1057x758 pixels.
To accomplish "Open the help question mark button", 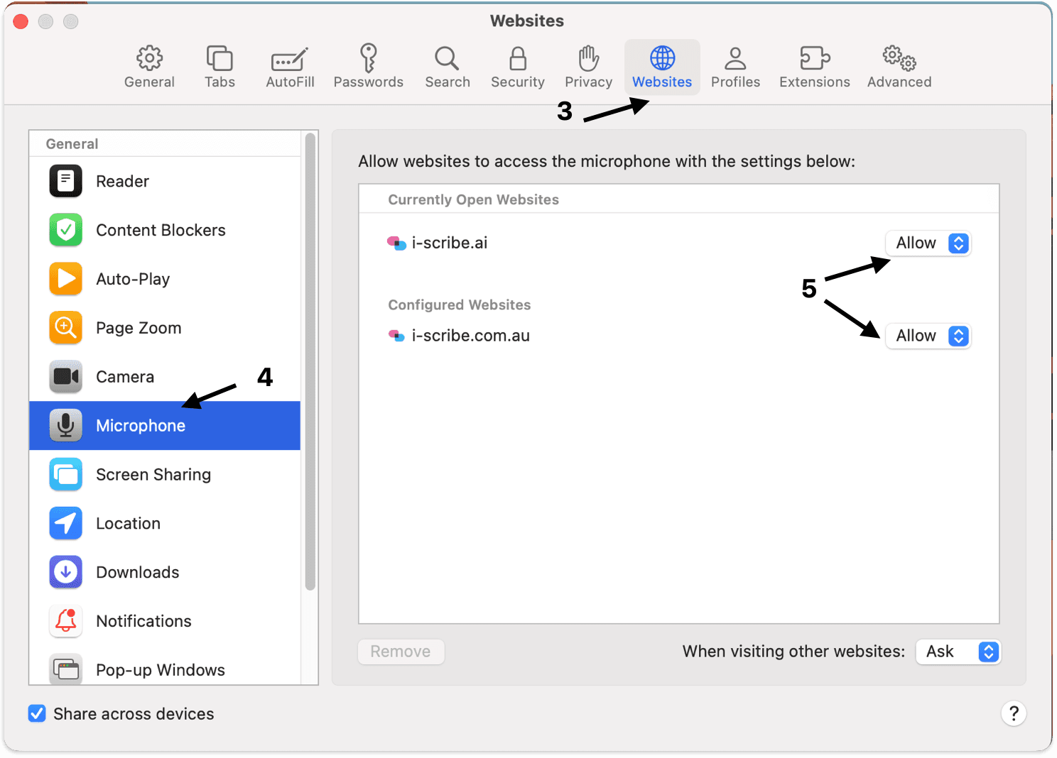I will point(1014,713).
